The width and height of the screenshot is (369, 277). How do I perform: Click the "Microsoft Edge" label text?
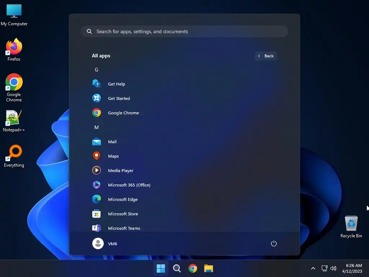click(x=123, y=199)
